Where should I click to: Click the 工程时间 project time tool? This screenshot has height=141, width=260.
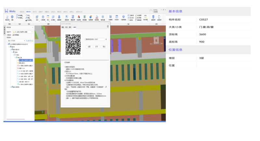[131, 16]
